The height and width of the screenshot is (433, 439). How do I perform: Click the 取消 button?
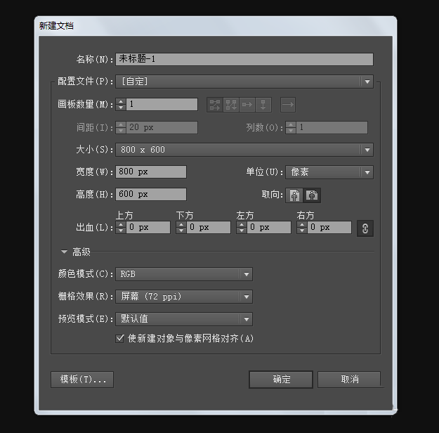coord(349,380)
